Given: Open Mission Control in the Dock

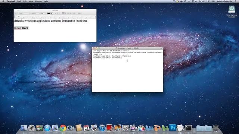Looking at the screenshot, I should 39,128.
